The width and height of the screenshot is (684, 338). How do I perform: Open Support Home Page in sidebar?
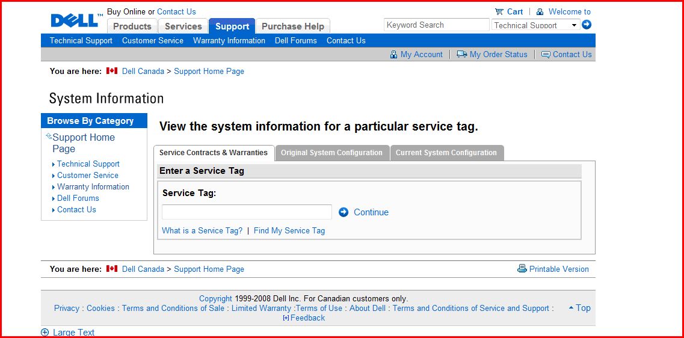click(83, 143)
